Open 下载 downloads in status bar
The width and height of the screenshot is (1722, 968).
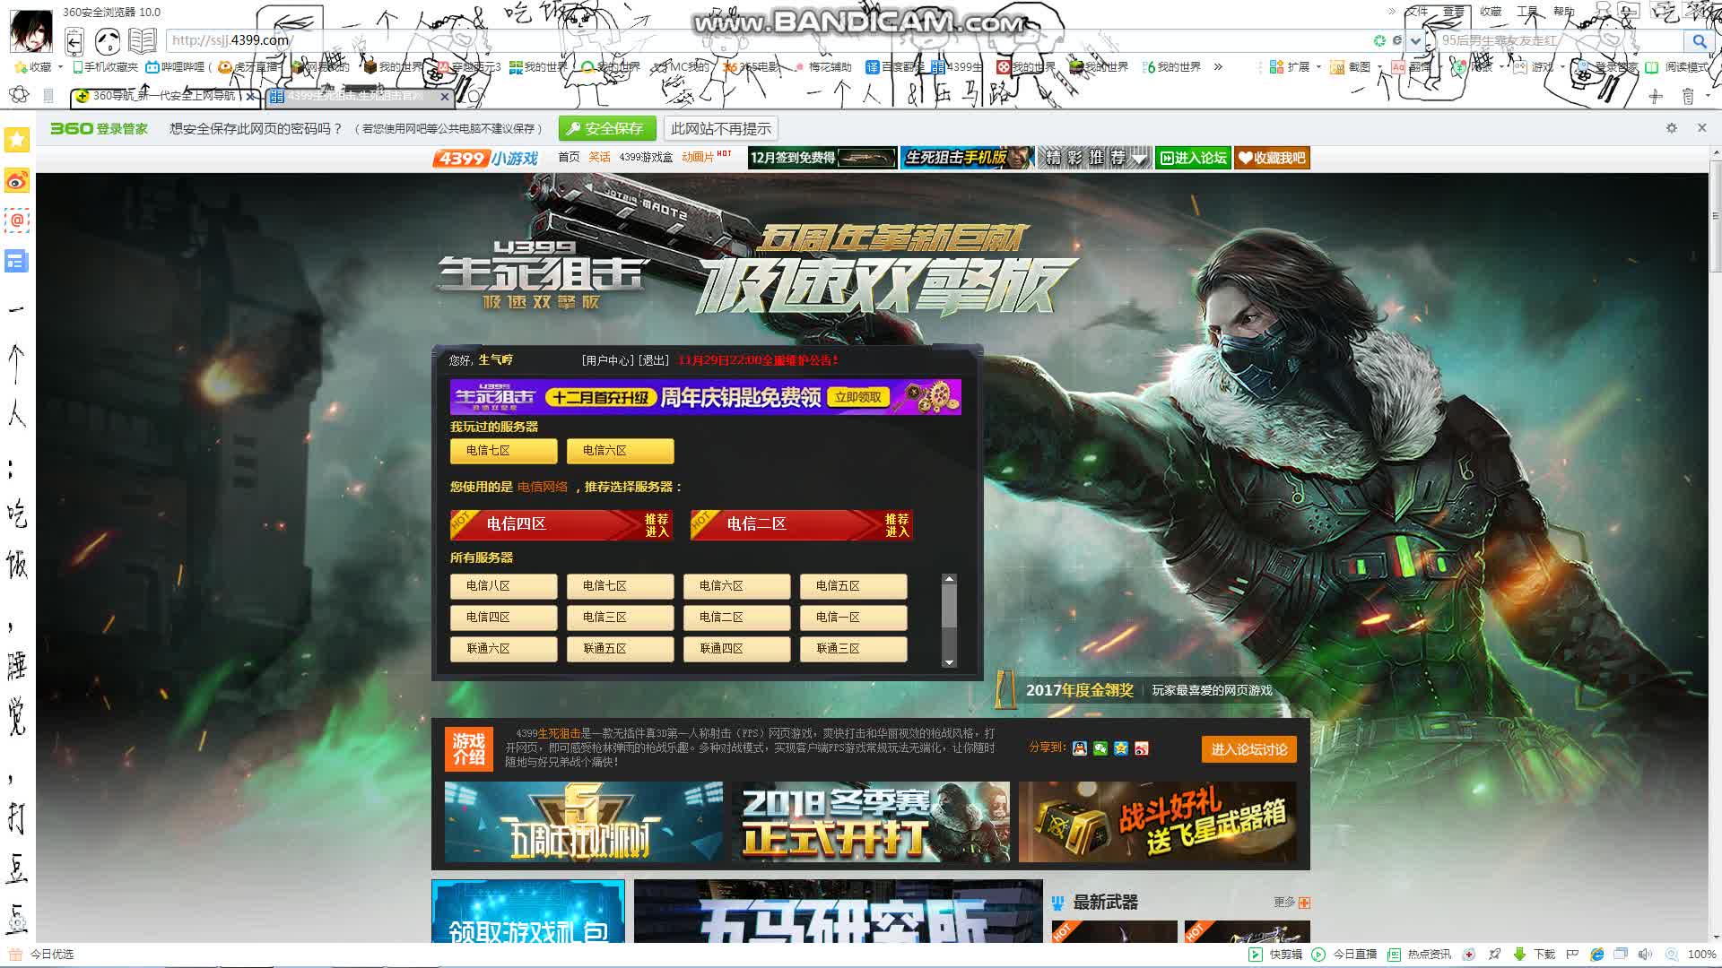tap(1535, 955)
